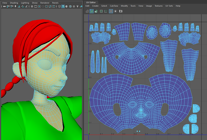The width and height of the screenshot is (207, 140).
Task: Click the Grease Pencil icon
Action: pyautogui.click(x=26, y=6)
